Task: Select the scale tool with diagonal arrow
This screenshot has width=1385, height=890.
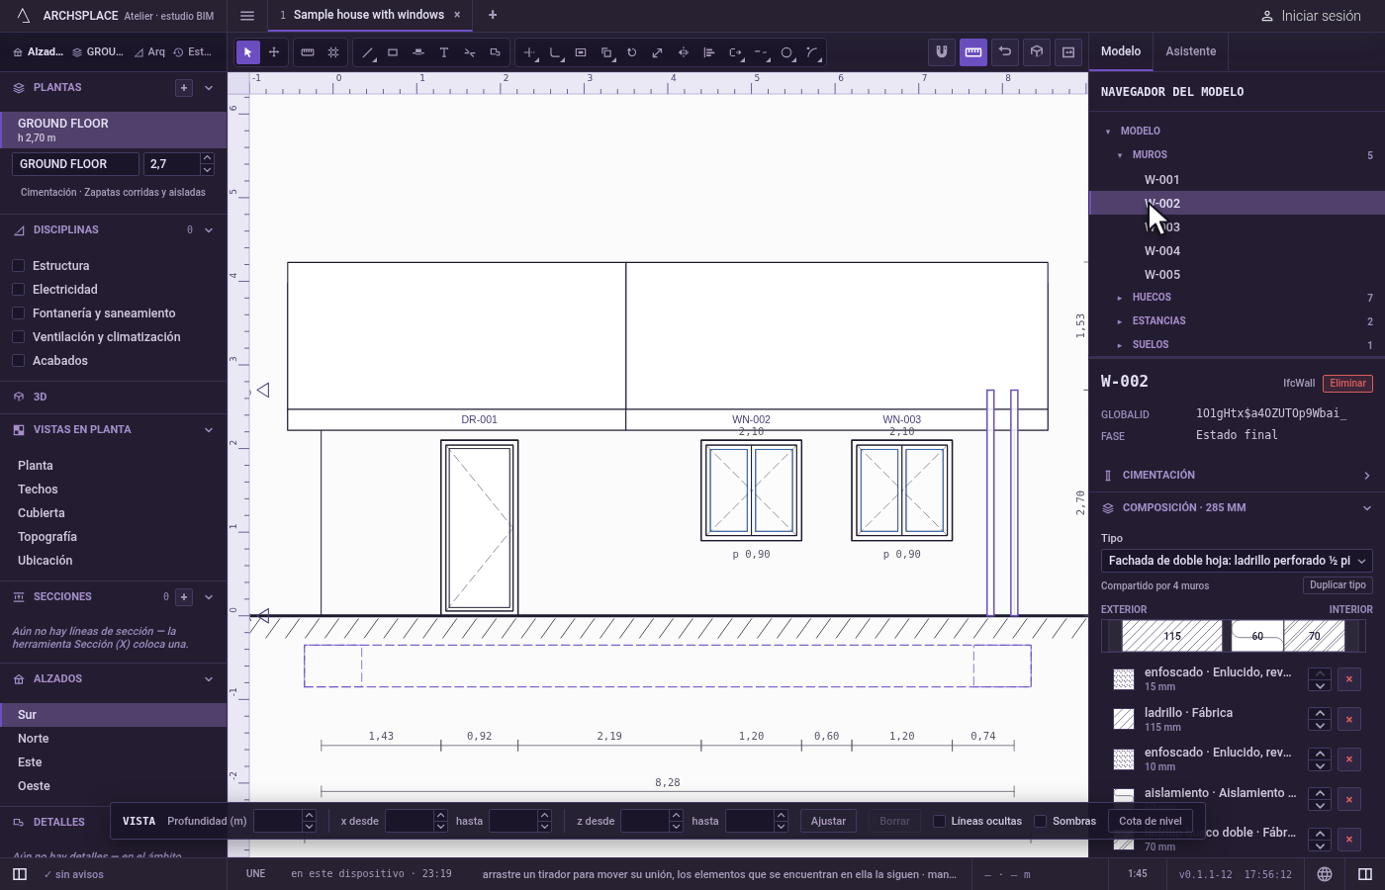Action: point(658,52)
